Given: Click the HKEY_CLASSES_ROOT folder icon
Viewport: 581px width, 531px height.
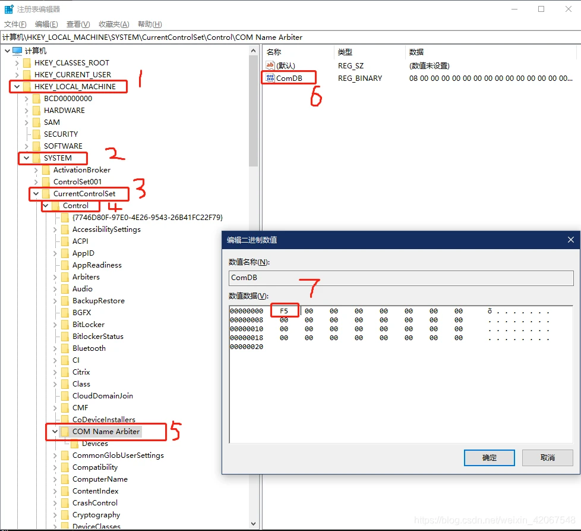Looking at the screenshot, I should (27, 63).
